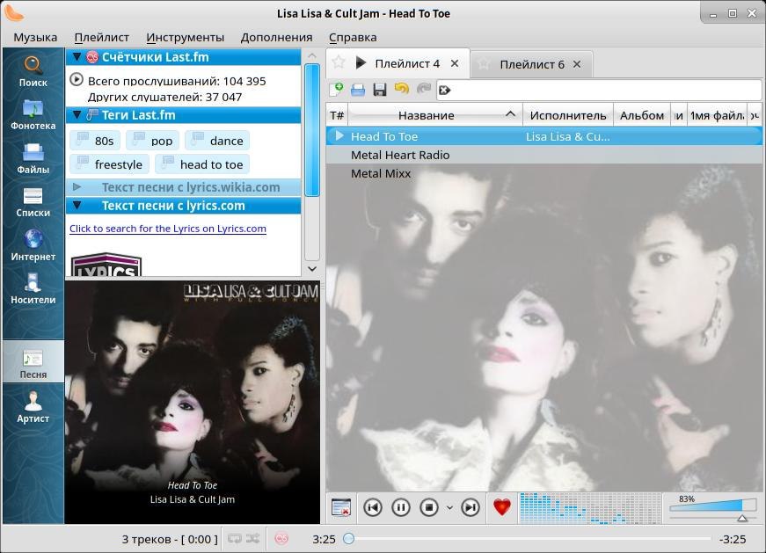The image size is (766, 553).
Task: Click the dance Last.fm tag
Action: (217, 141)
